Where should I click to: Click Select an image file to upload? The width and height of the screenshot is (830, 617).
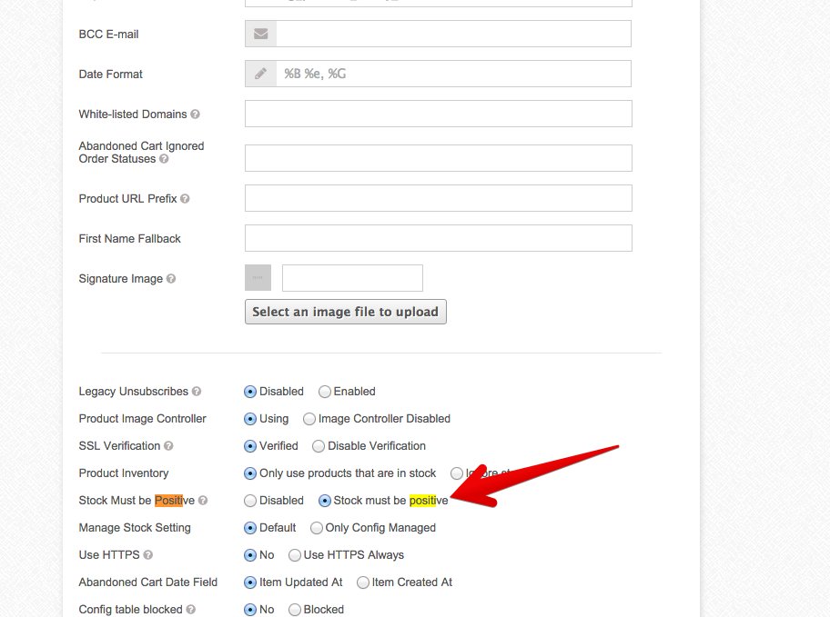point(346,312)
